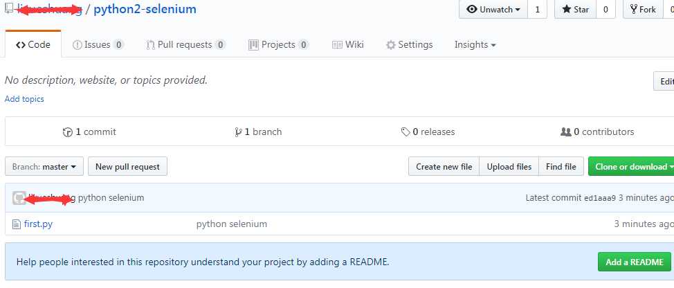
Task: Click Add topics link
Action: pyautogui.click(x=24, y=99)
